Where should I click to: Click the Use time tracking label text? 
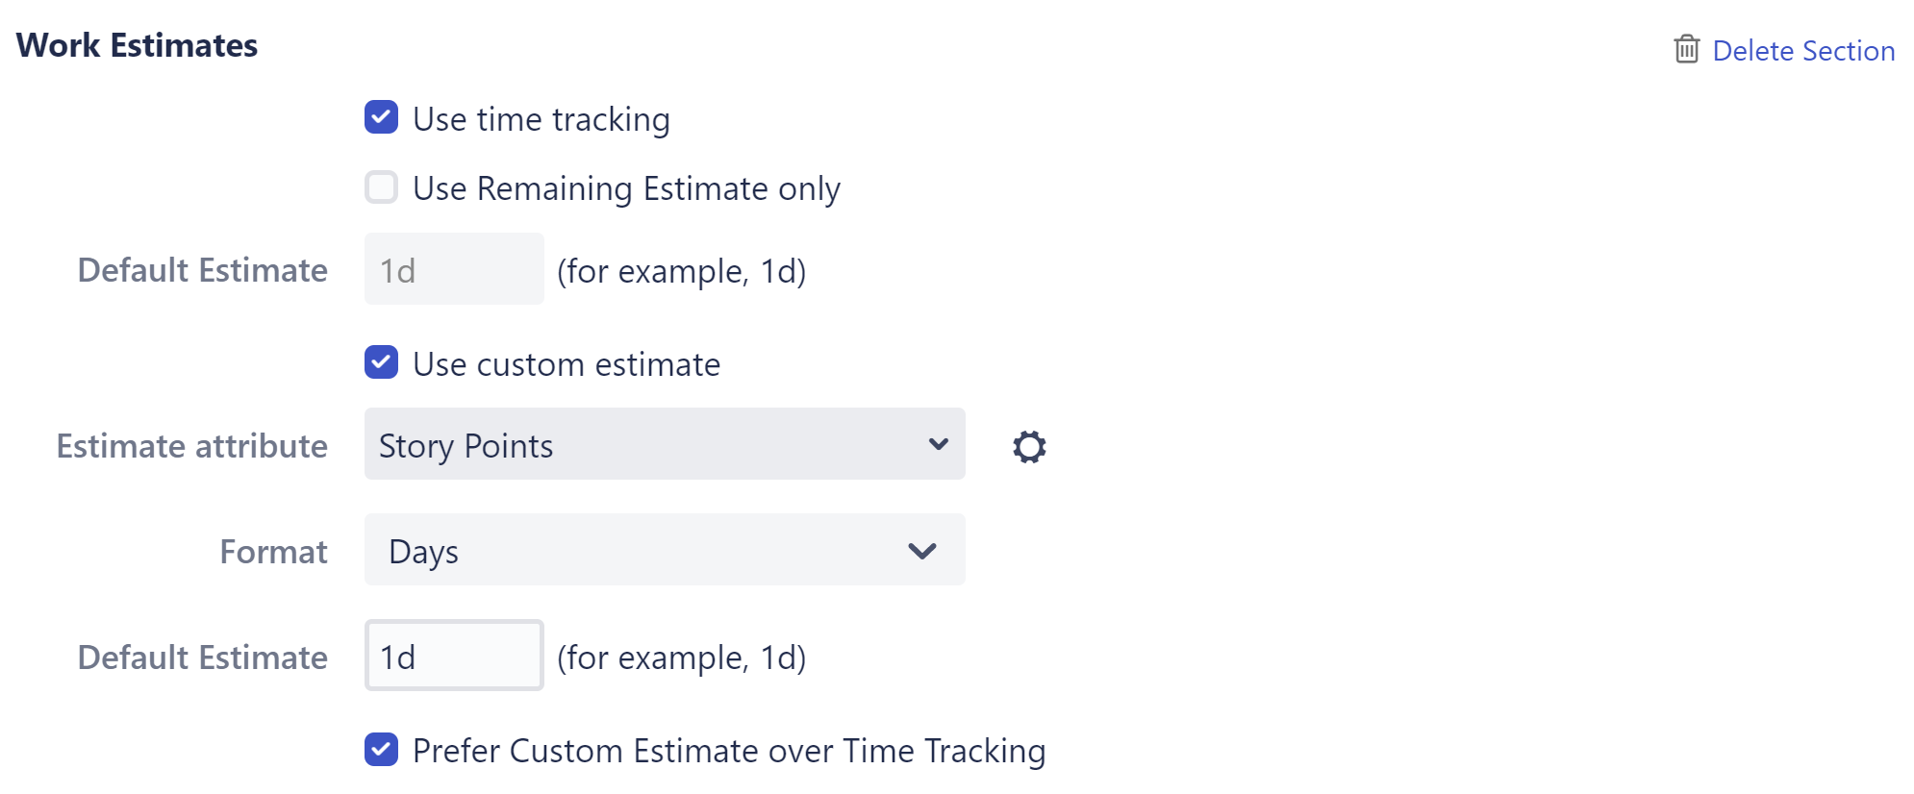click(x=541, y=119)
